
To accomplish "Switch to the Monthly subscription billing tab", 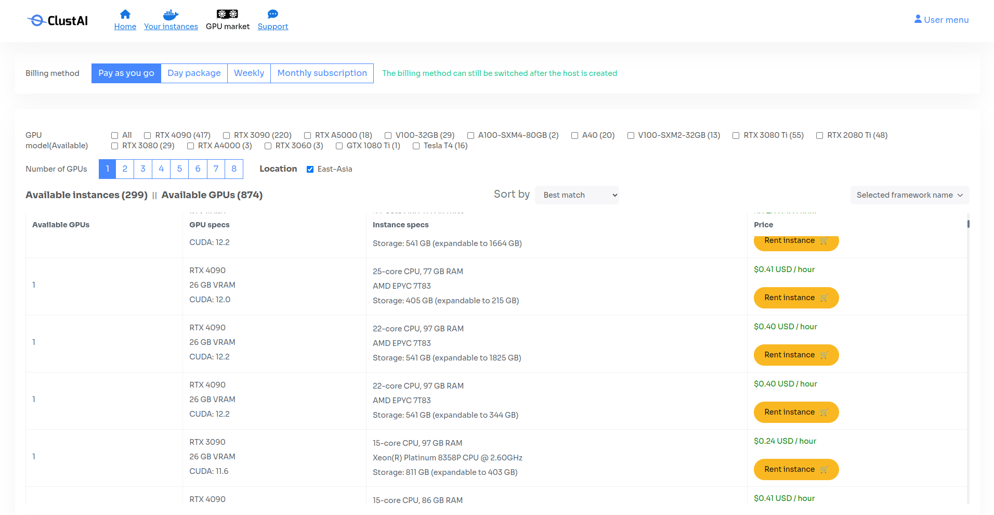I will [x=322, y=73].
